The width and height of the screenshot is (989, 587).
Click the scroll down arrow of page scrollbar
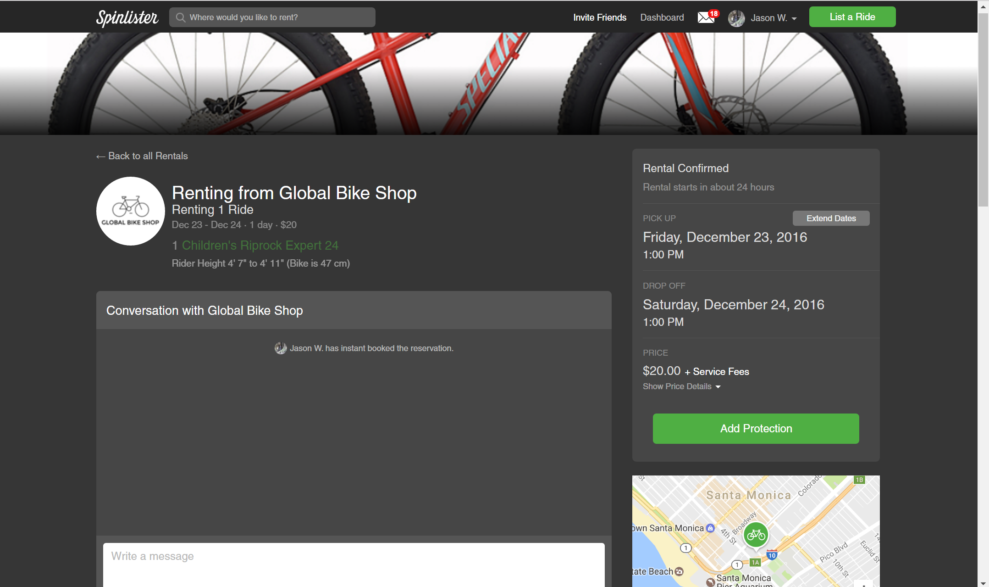pyautogui.click(x=983, y=583)
